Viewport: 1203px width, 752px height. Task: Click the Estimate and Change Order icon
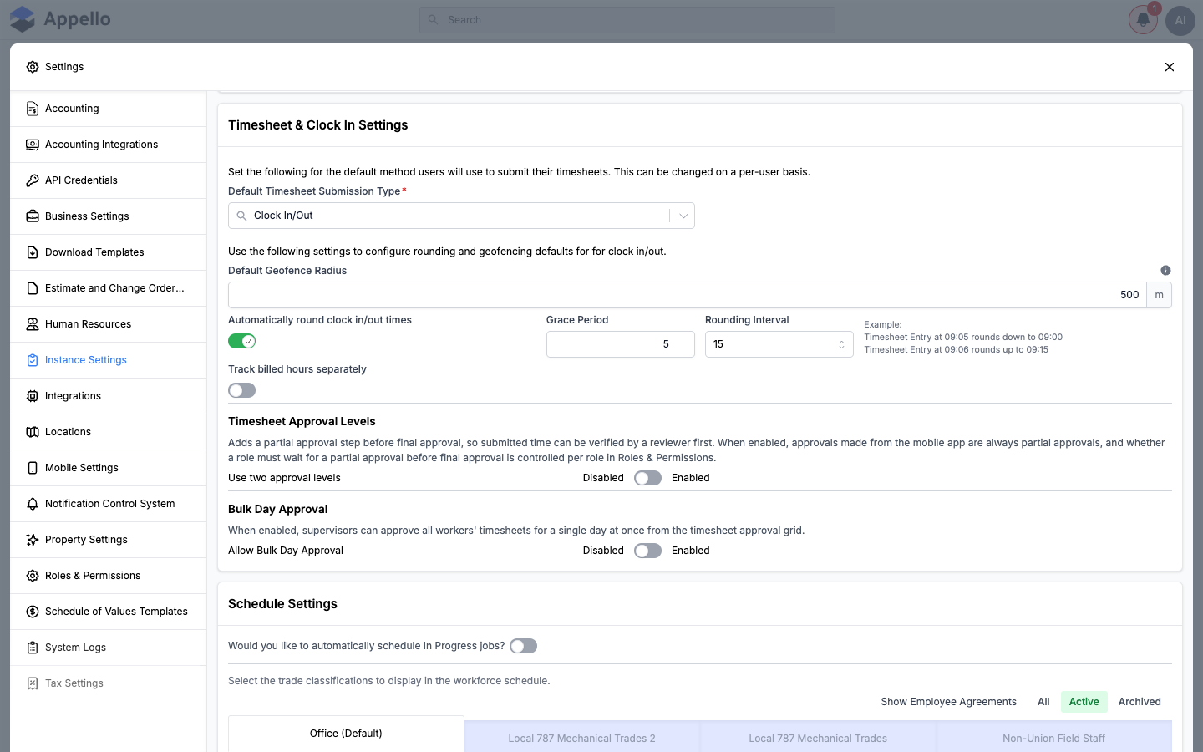click(x=33, y=288)
